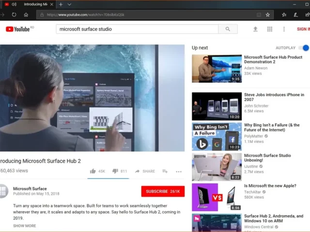Viewport: 310px width, 232px height.
Task: Select the Introducing Microsoft browser tab
Action: [x=30, y=4]
